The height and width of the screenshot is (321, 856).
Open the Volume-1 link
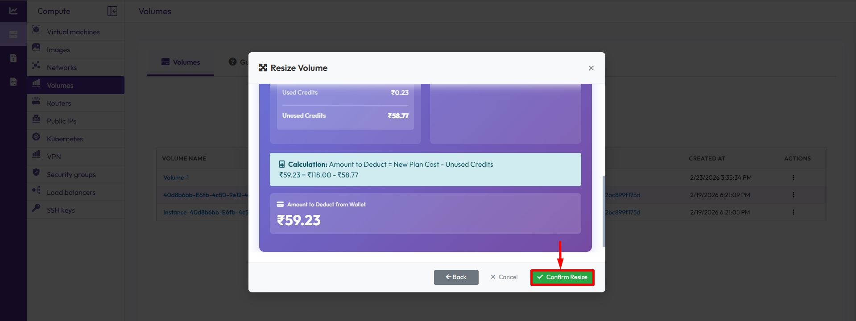(x=176, y=177)
